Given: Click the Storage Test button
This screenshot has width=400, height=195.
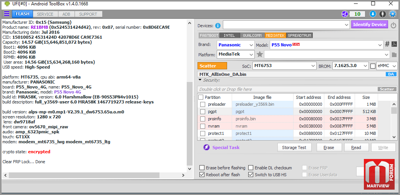Looking at the screenshot, I should pos(295,147).
